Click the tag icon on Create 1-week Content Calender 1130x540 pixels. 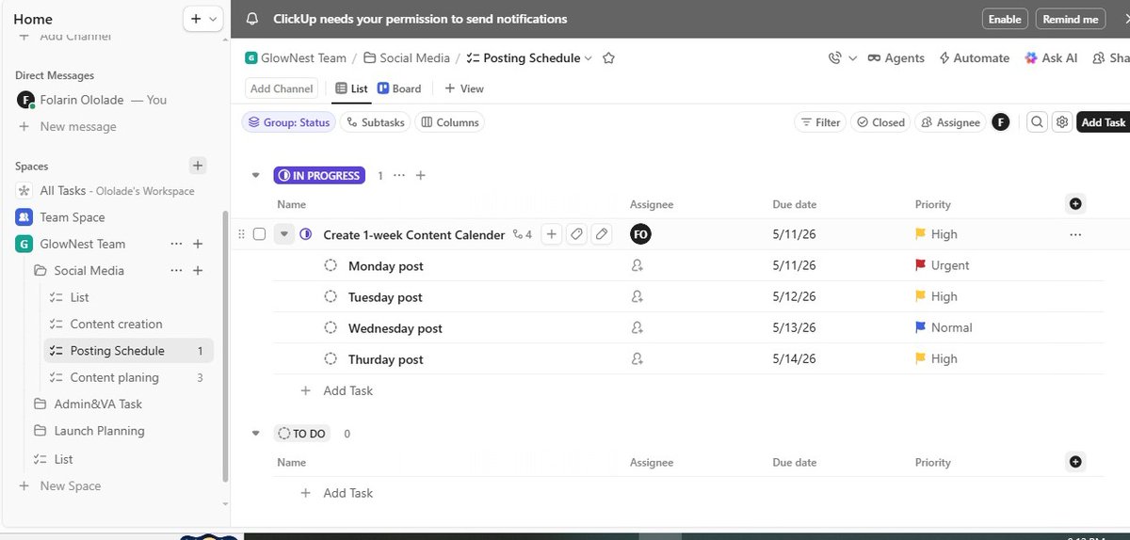click(576, 234)
